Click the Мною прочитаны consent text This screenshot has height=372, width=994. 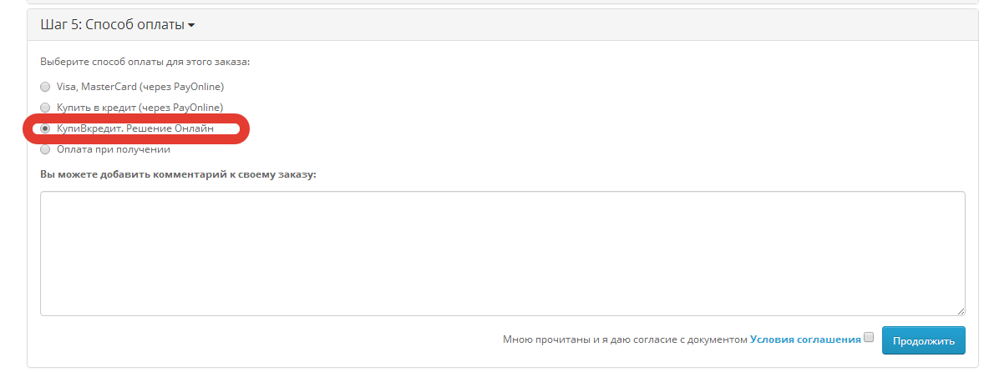[625, 339]
